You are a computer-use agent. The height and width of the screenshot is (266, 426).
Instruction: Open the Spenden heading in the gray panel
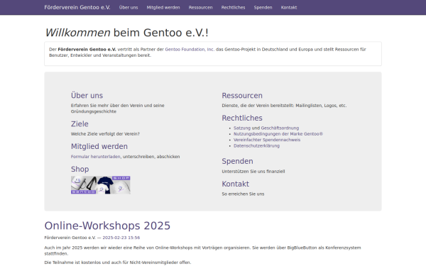[237, 161]
